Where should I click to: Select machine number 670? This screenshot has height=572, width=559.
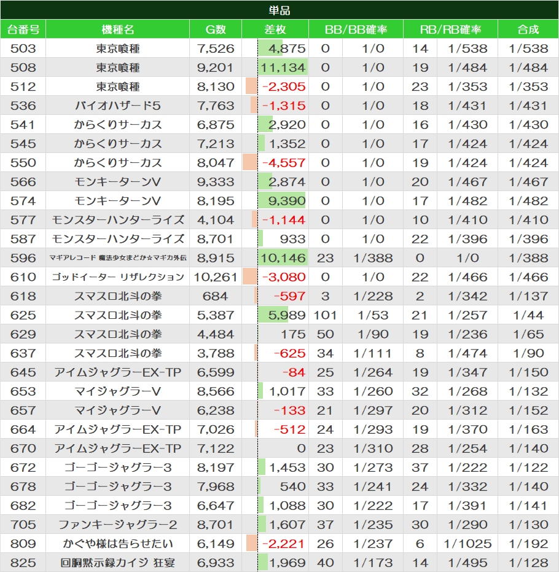pos(23,449)
